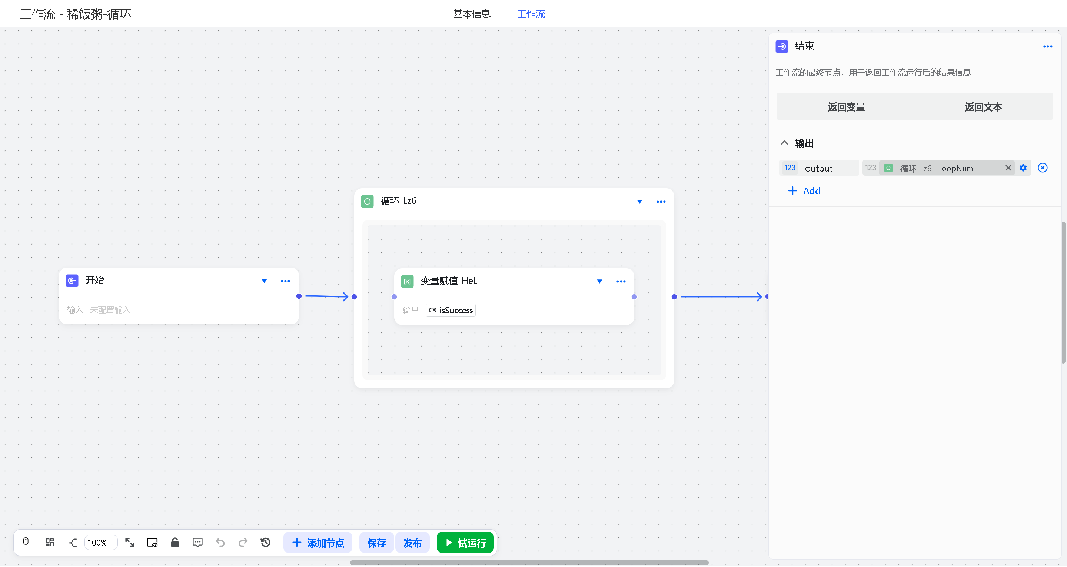Clear the loopNum variable reference

[1008, 168]
